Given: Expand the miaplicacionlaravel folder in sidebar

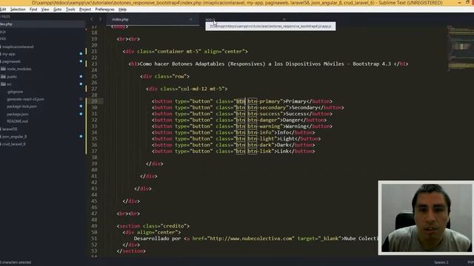Looking at the screenshot, I should (18, 47).
